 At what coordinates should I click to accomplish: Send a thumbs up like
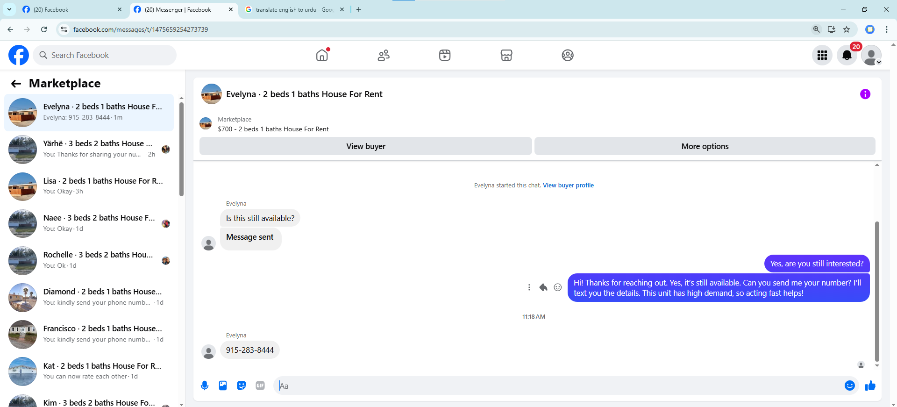click(870, 386)
